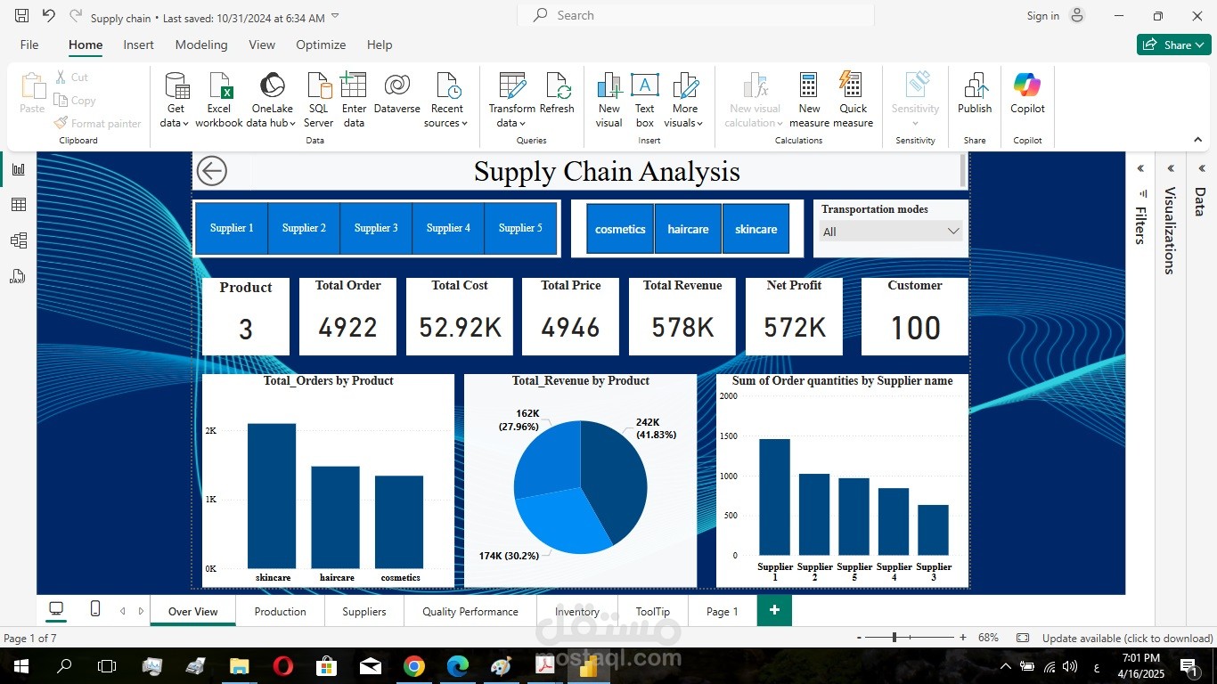Undo the last action
Viewport: 1217px width, 684px height.
48,16
